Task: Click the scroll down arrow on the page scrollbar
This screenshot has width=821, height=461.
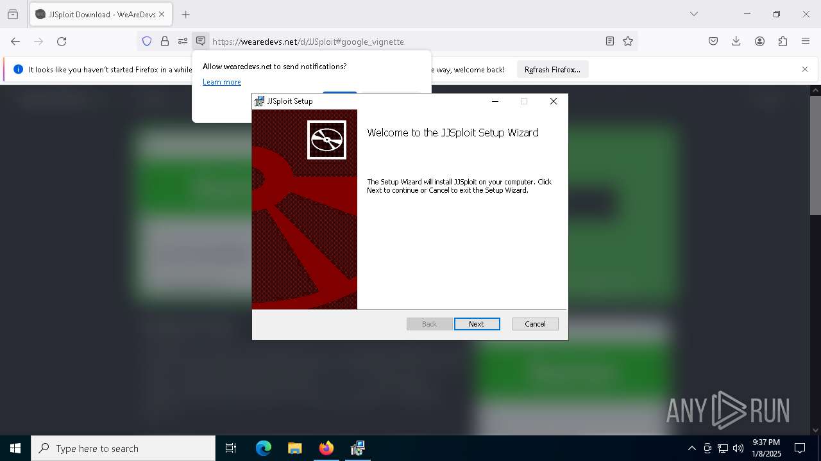Action: point(815,430)
